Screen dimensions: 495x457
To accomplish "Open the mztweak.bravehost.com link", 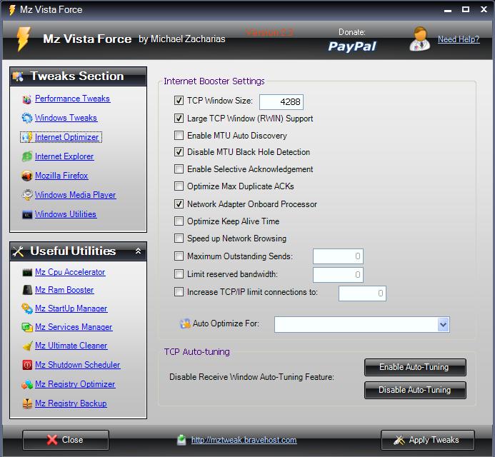I will [244, 441].
